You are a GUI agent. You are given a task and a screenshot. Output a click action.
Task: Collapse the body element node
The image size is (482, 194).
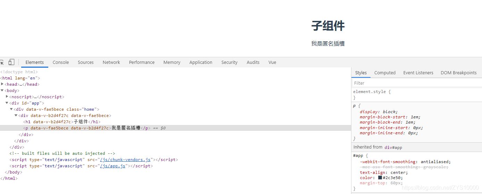click(x=2, y=90)
